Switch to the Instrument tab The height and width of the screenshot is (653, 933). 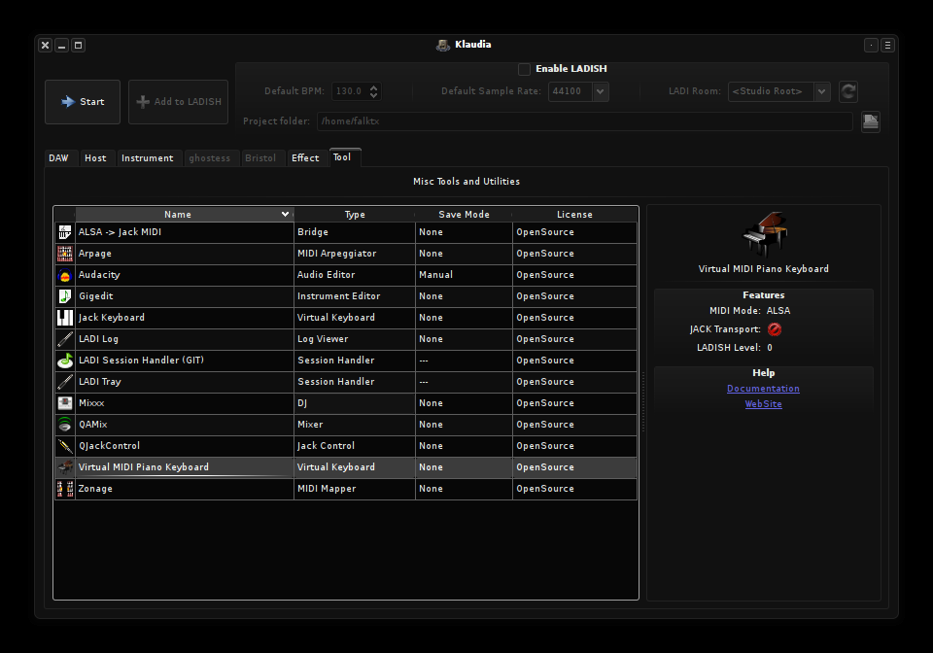pyautogui.click(x=148, y=158)
